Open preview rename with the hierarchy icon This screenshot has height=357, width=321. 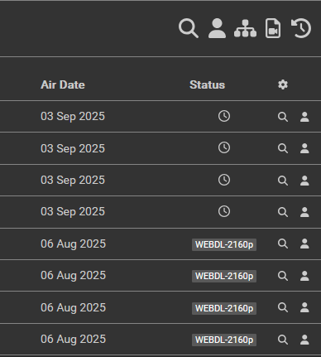245,28
